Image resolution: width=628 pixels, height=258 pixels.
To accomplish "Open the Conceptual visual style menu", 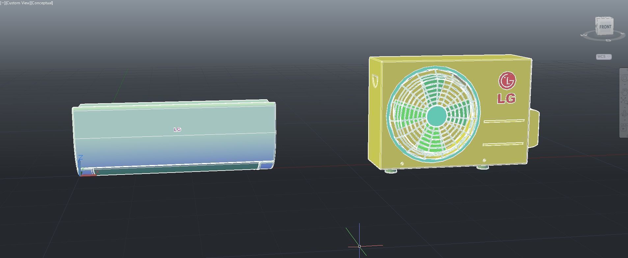I will (41, 3).
